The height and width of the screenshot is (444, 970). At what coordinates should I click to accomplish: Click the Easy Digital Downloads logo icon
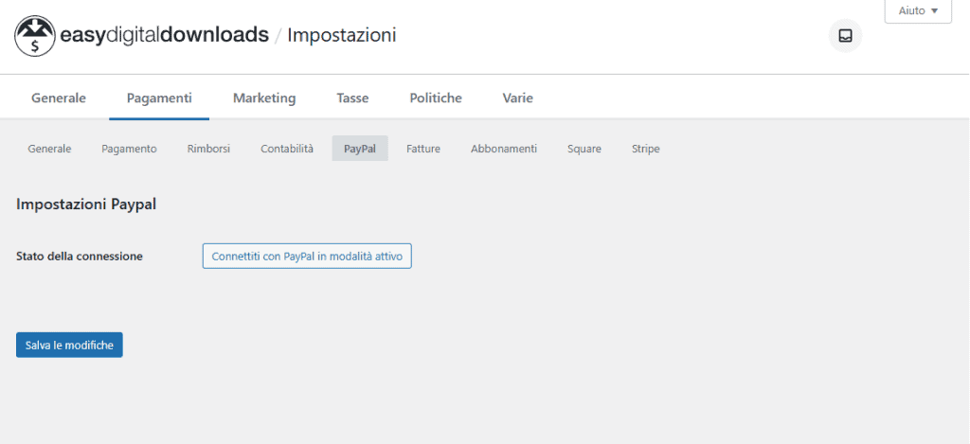35,36
